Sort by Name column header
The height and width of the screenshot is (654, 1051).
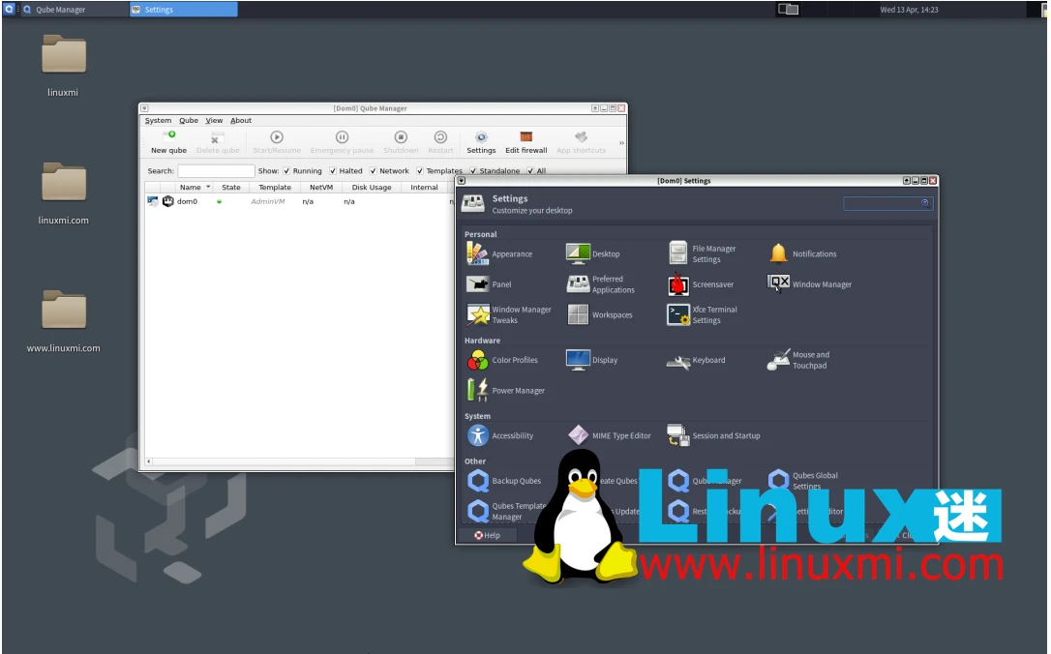[195, 188]
